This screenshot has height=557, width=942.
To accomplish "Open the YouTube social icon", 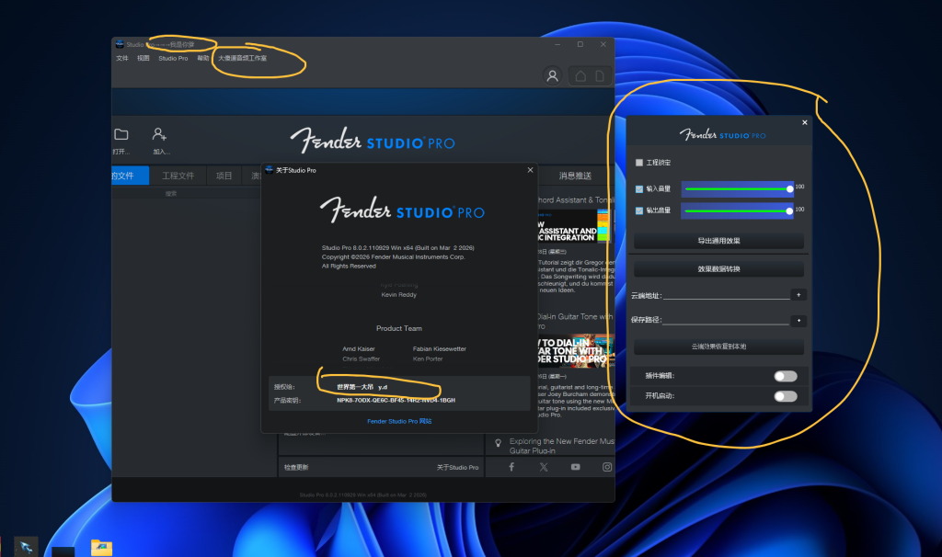I will point(576,467).
